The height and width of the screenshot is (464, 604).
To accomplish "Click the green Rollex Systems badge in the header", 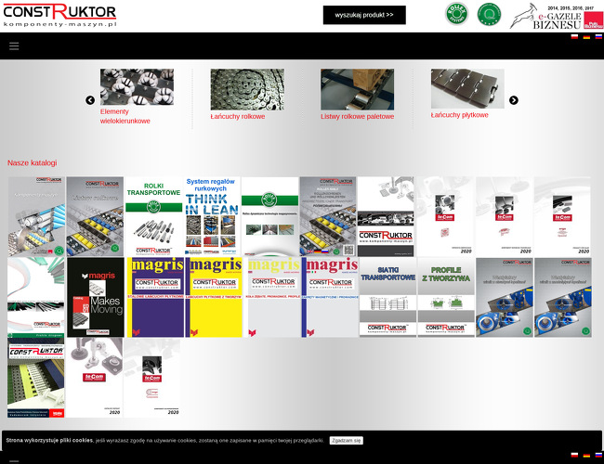I will [456, 14].
